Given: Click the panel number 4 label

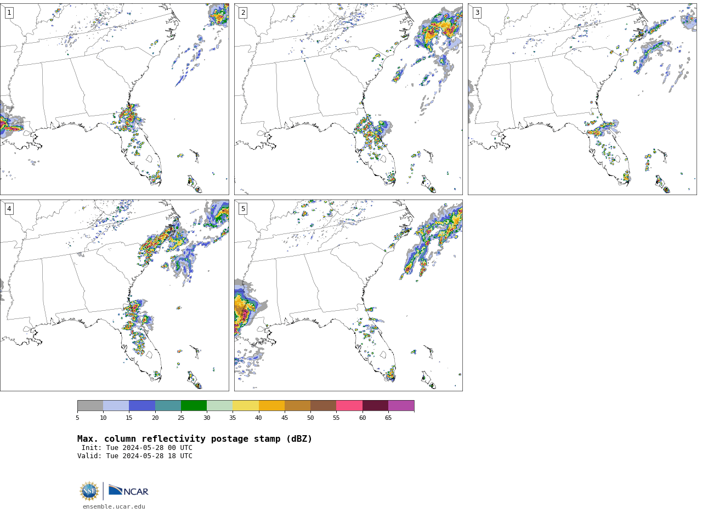Looking at the screenshot, I should click(x=9, y=209).
